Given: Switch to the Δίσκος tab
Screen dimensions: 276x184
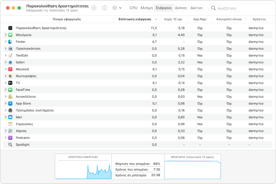Looking at the screenshot, I should click(x=181, y=8).
